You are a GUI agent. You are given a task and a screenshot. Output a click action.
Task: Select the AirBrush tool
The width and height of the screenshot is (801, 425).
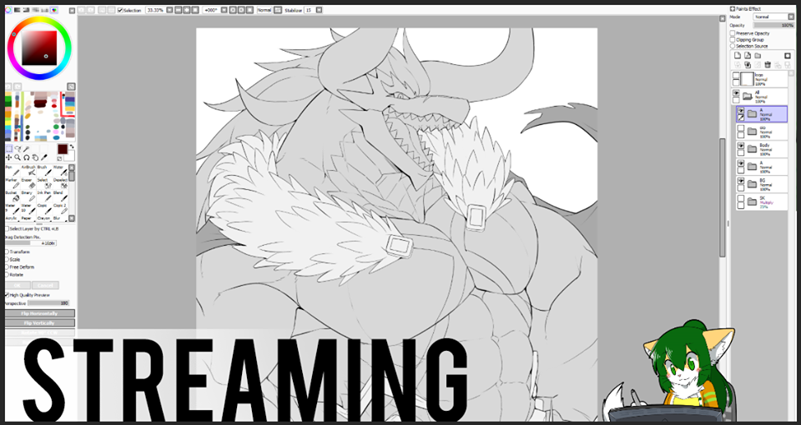click(28, 171)
